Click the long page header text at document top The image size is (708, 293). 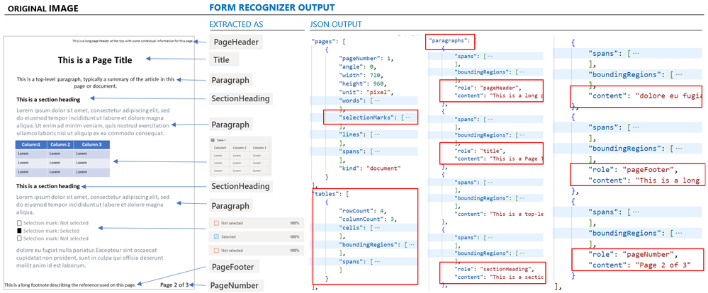point(133,41)
